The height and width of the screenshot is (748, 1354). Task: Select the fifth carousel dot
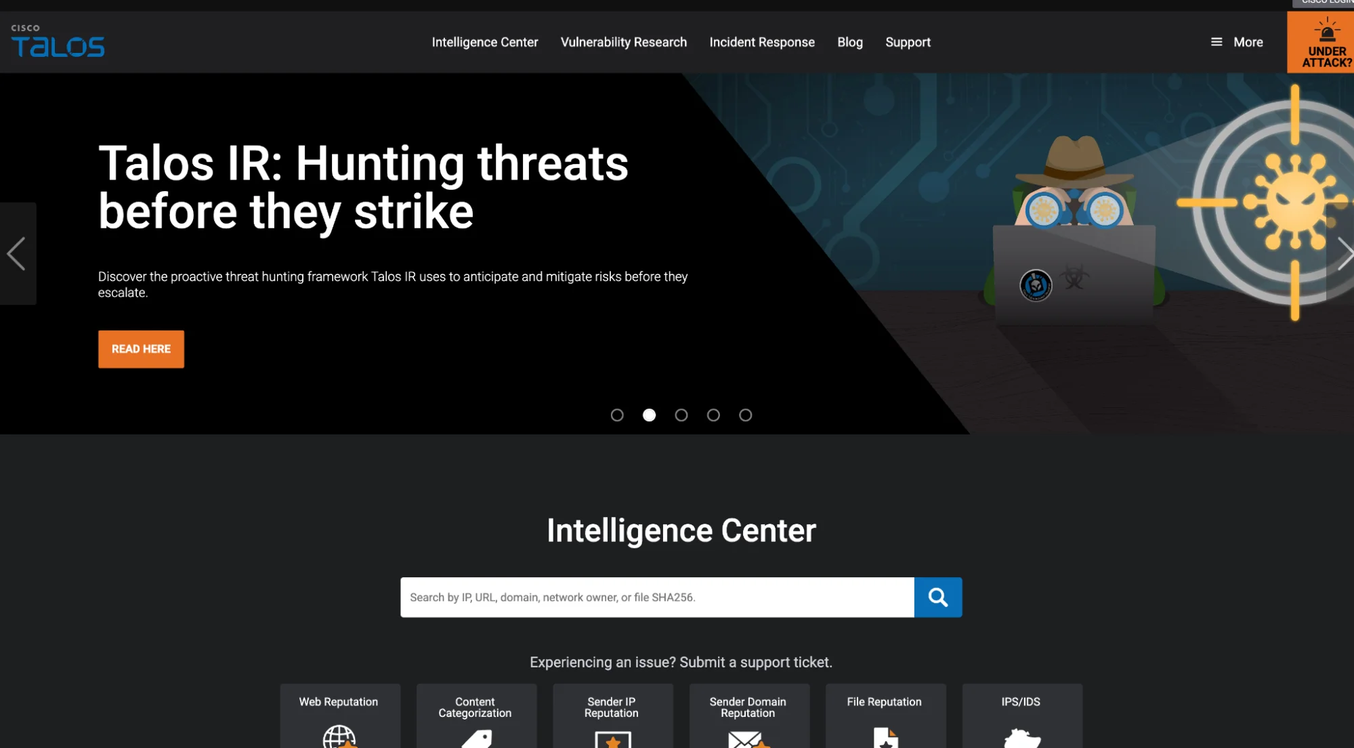pos(745,415)
